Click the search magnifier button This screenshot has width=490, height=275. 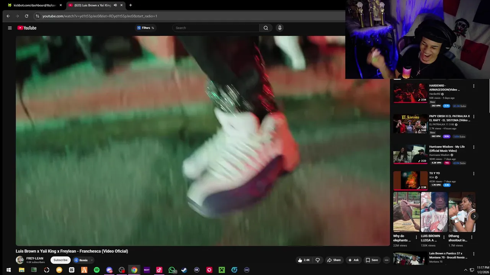266,28
